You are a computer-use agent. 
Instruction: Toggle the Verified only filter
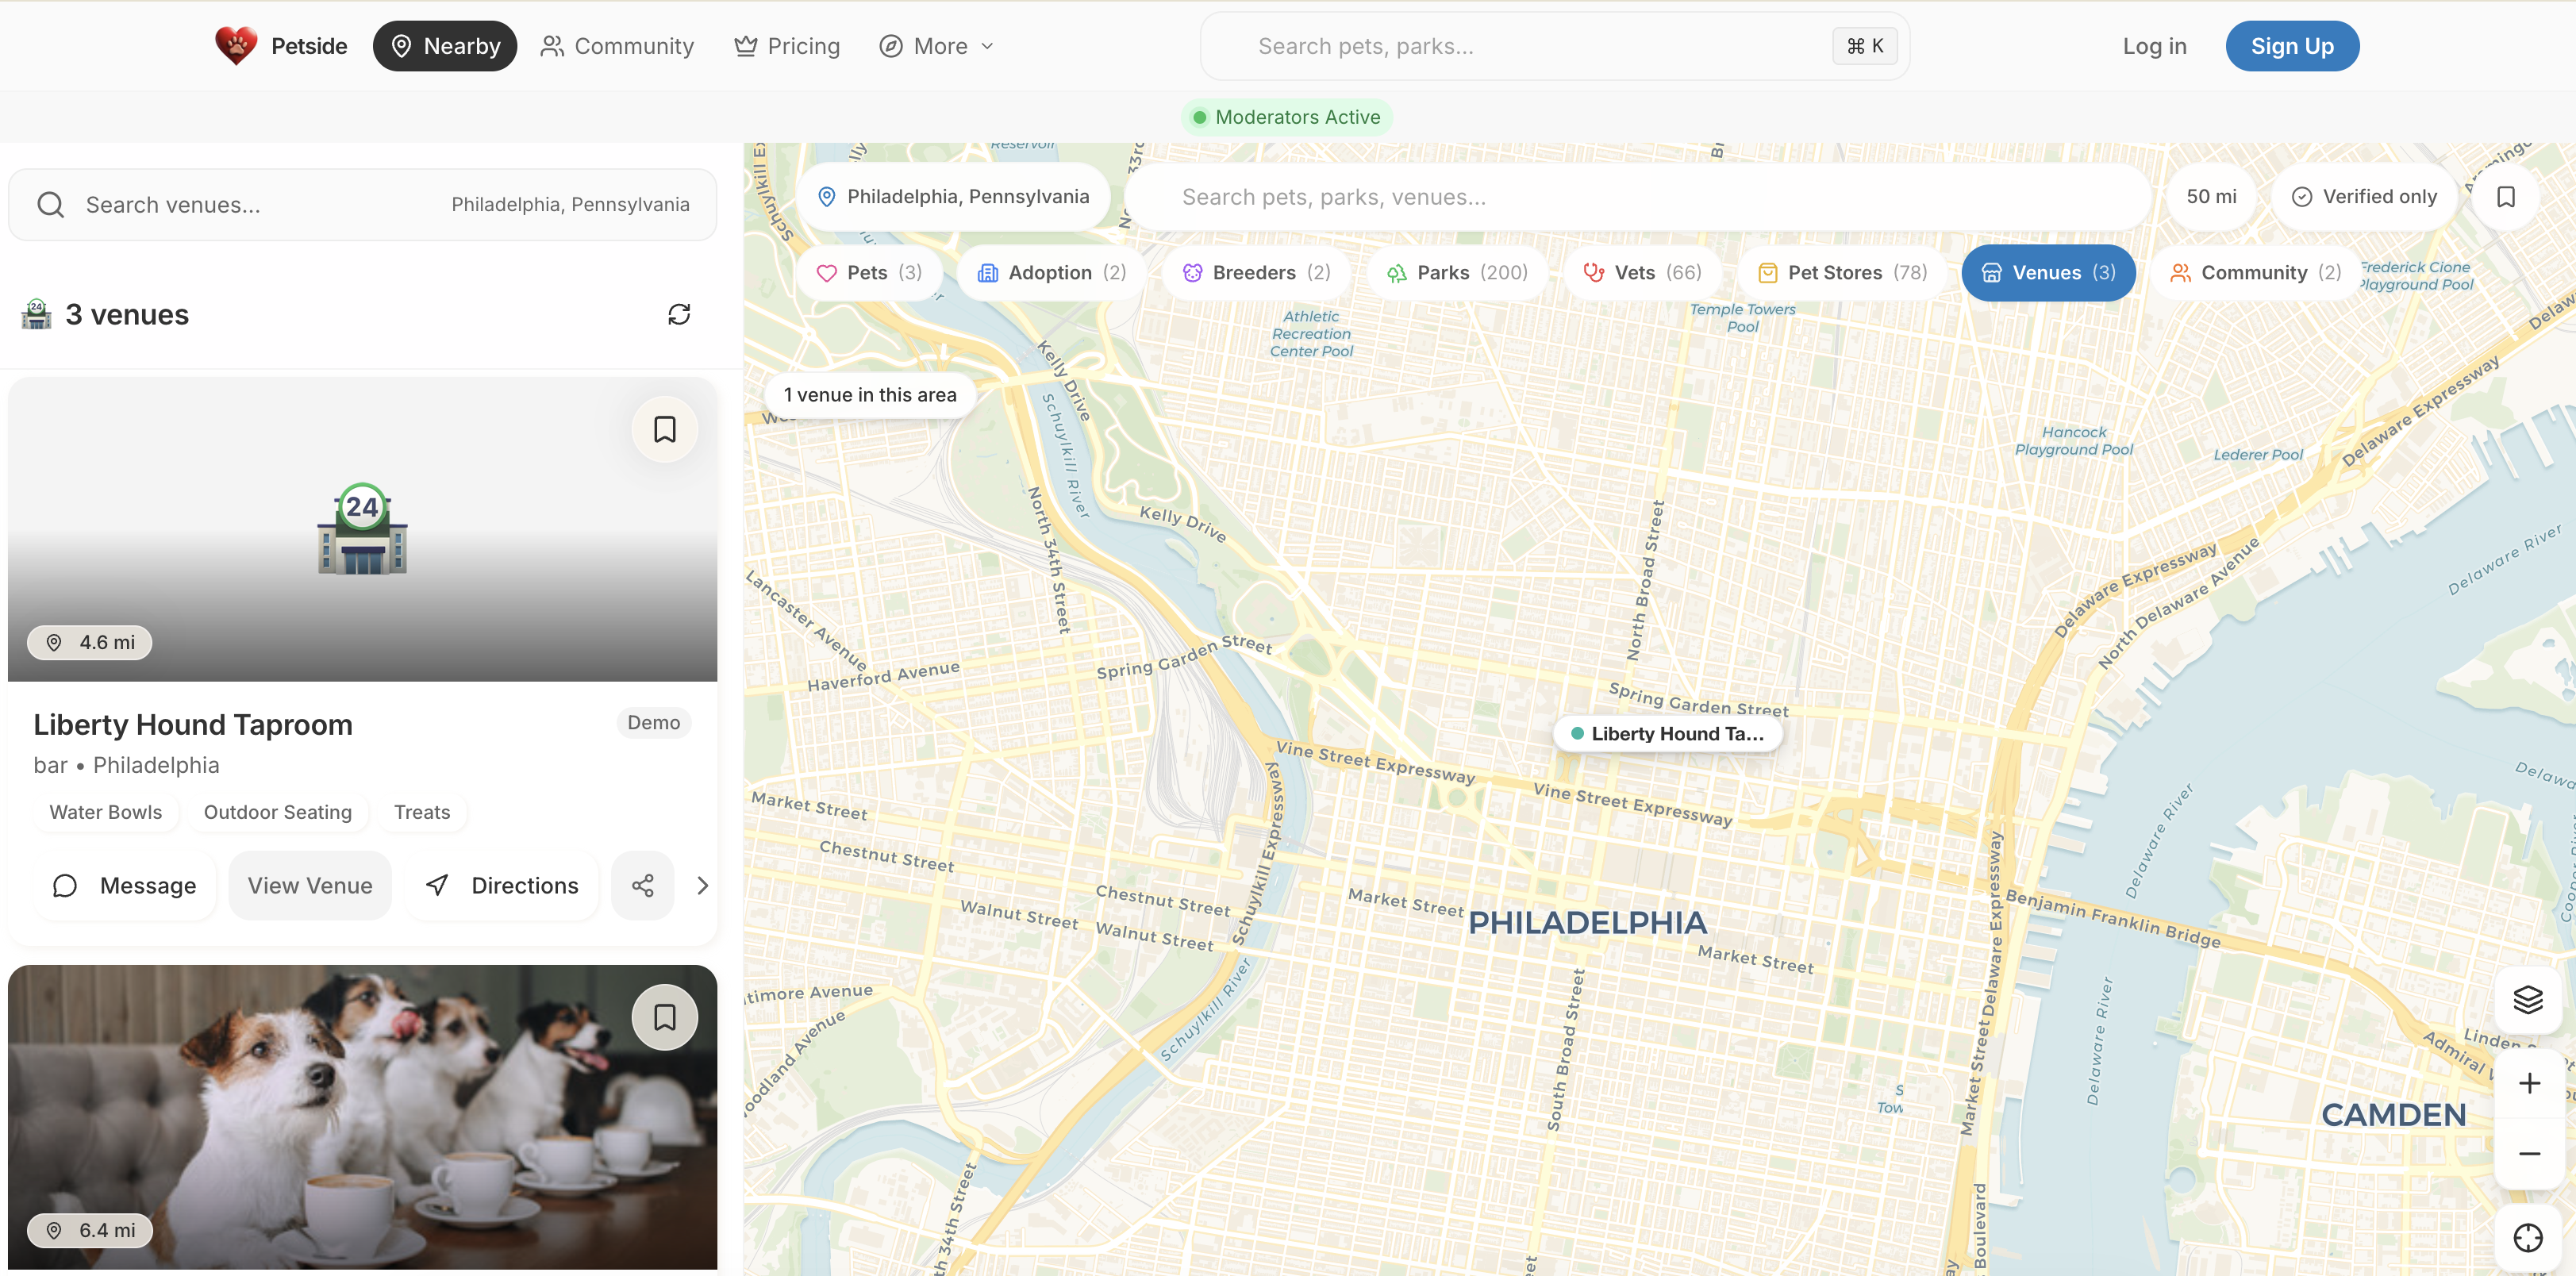2365,196
